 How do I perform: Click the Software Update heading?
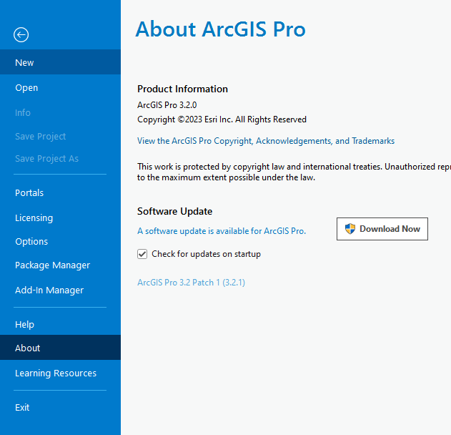[x=174, y=211]
